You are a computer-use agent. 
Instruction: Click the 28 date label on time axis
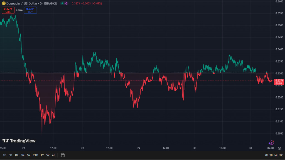point(82,148)
